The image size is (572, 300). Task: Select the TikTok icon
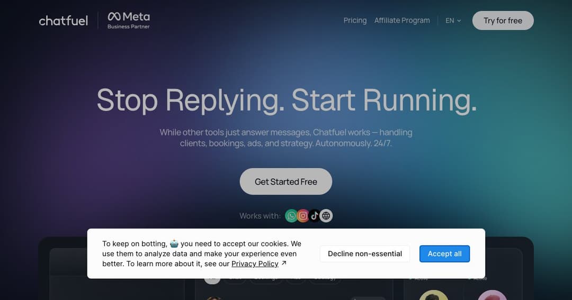pos(314,216)
